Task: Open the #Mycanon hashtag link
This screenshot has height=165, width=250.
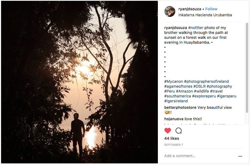Action: pos(173,81)
